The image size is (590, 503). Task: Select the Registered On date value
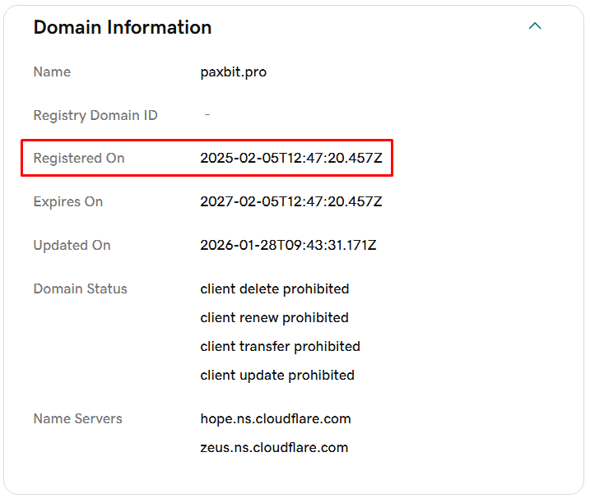(291, 159)
